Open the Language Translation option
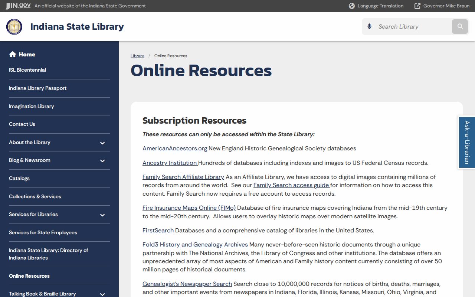The height and width of the screenshot is (297, 475). tap(380, 6)
